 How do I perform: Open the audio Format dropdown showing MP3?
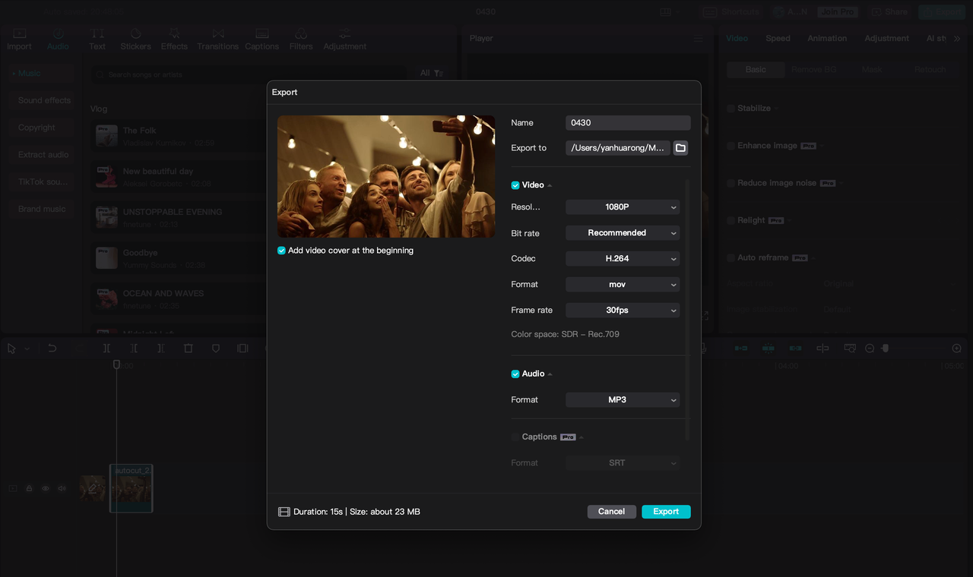(622, 399)
